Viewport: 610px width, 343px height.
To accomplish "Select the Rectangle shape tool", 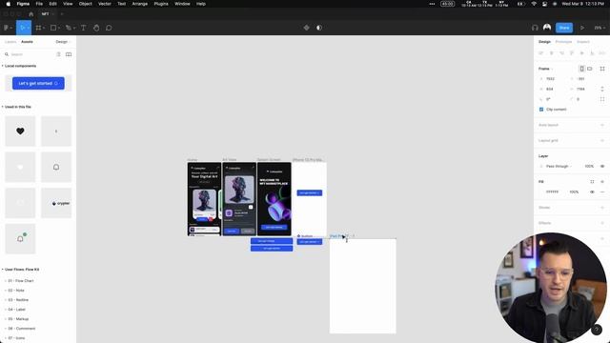I will pyautogui.click(x=53, y=28).
